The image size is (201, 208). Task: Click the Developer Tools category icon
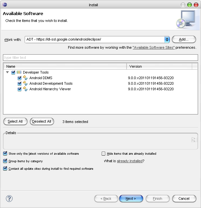(19, 72)
